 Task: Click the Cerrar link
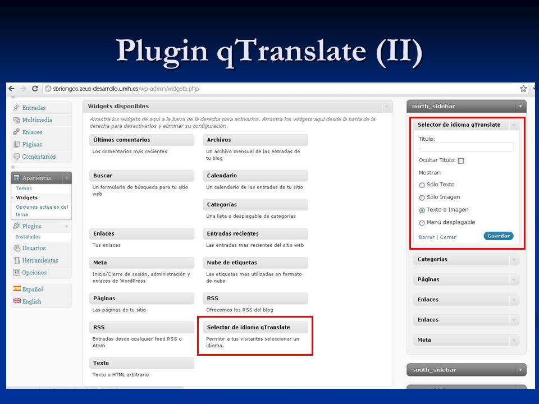pyautogui.click(x=448, y=237)
